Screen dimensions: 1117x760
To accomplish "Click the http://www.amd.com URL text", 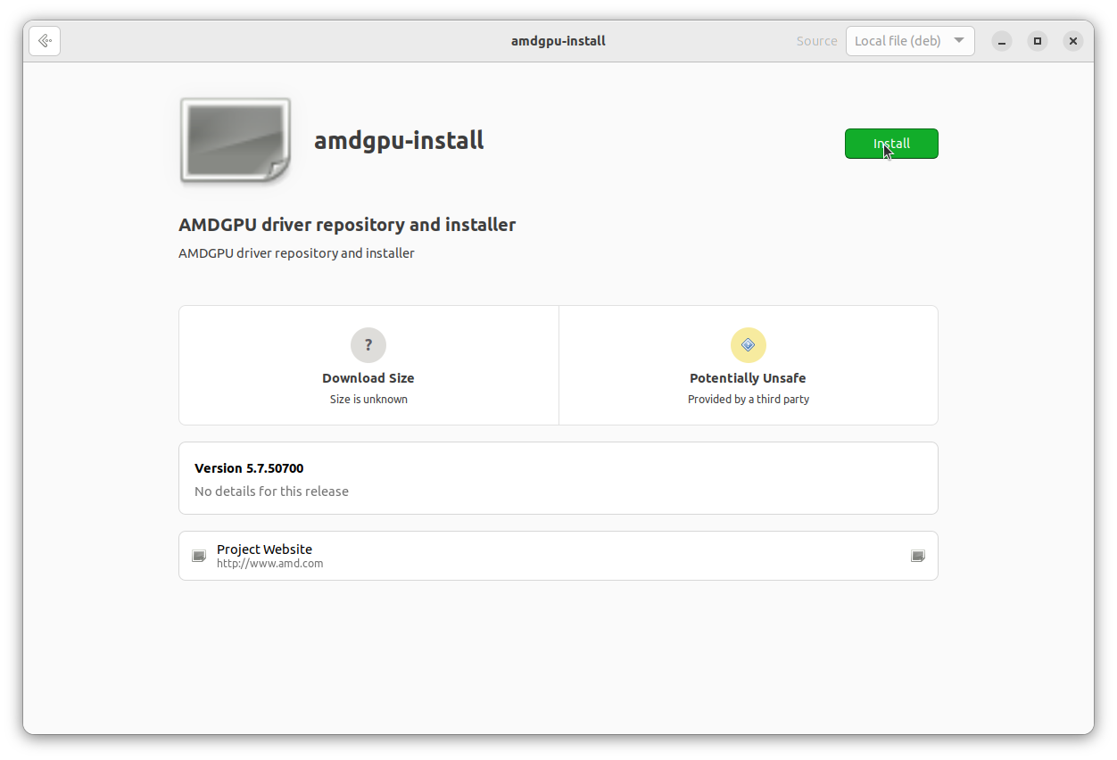I will 269,563.
